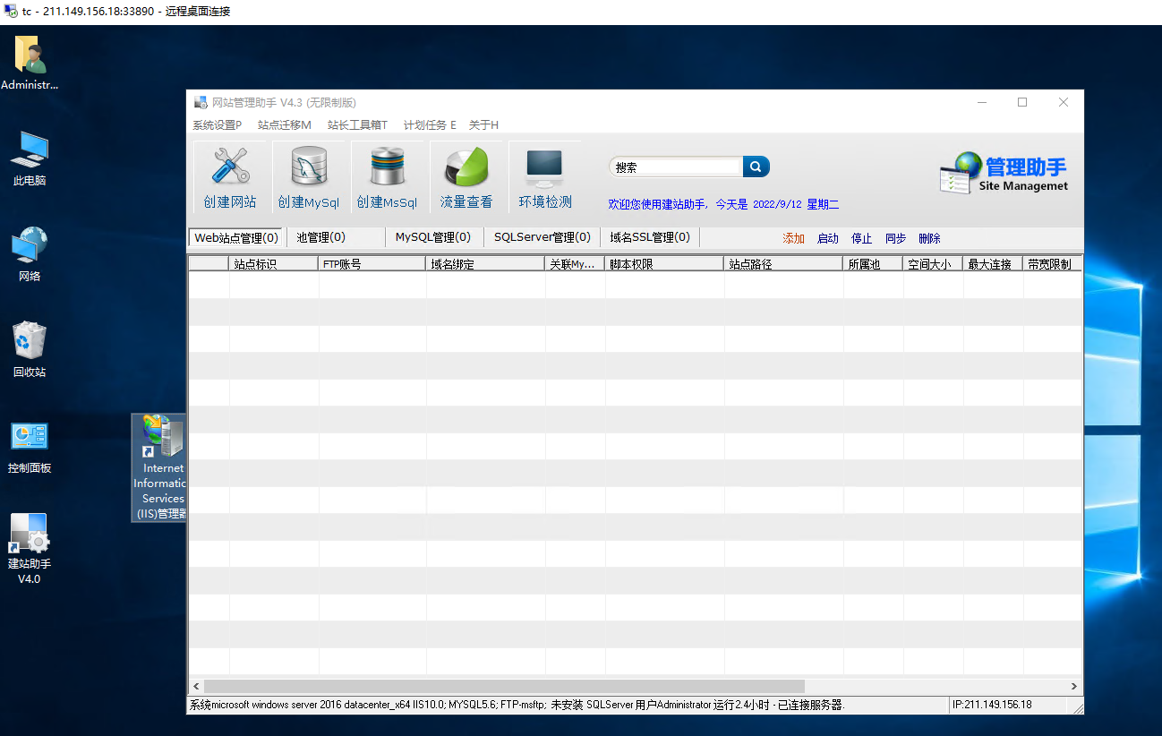This screenshot has height=736, width=1162.
Task: Click inside the 搜索 search field
Action: tap(676, 167)
